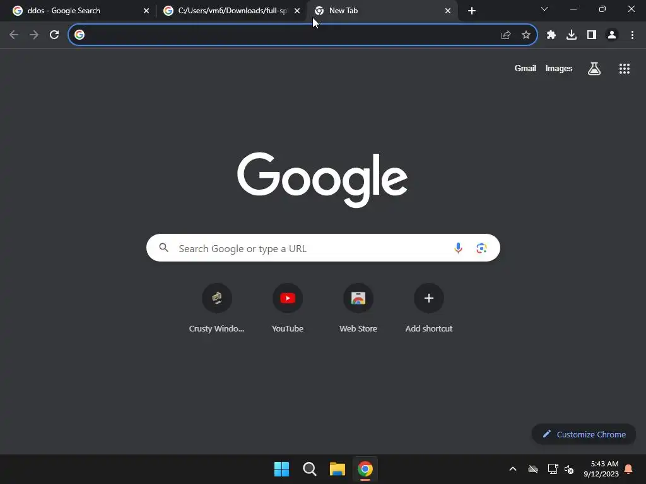Open File Explorer from taskbar
Screen dimensions: 646x484
click(338, 469)
